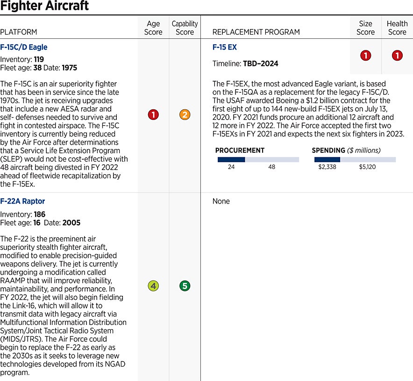
Task: Select the Age Score column header
Action: point(153,28)
